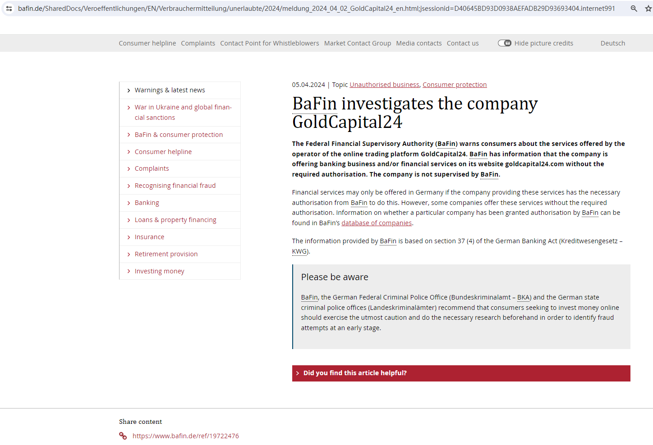Screen dimensions: 653x445
Task: Open Retirement provision sidebar item
Action: (x=166, y=254)
